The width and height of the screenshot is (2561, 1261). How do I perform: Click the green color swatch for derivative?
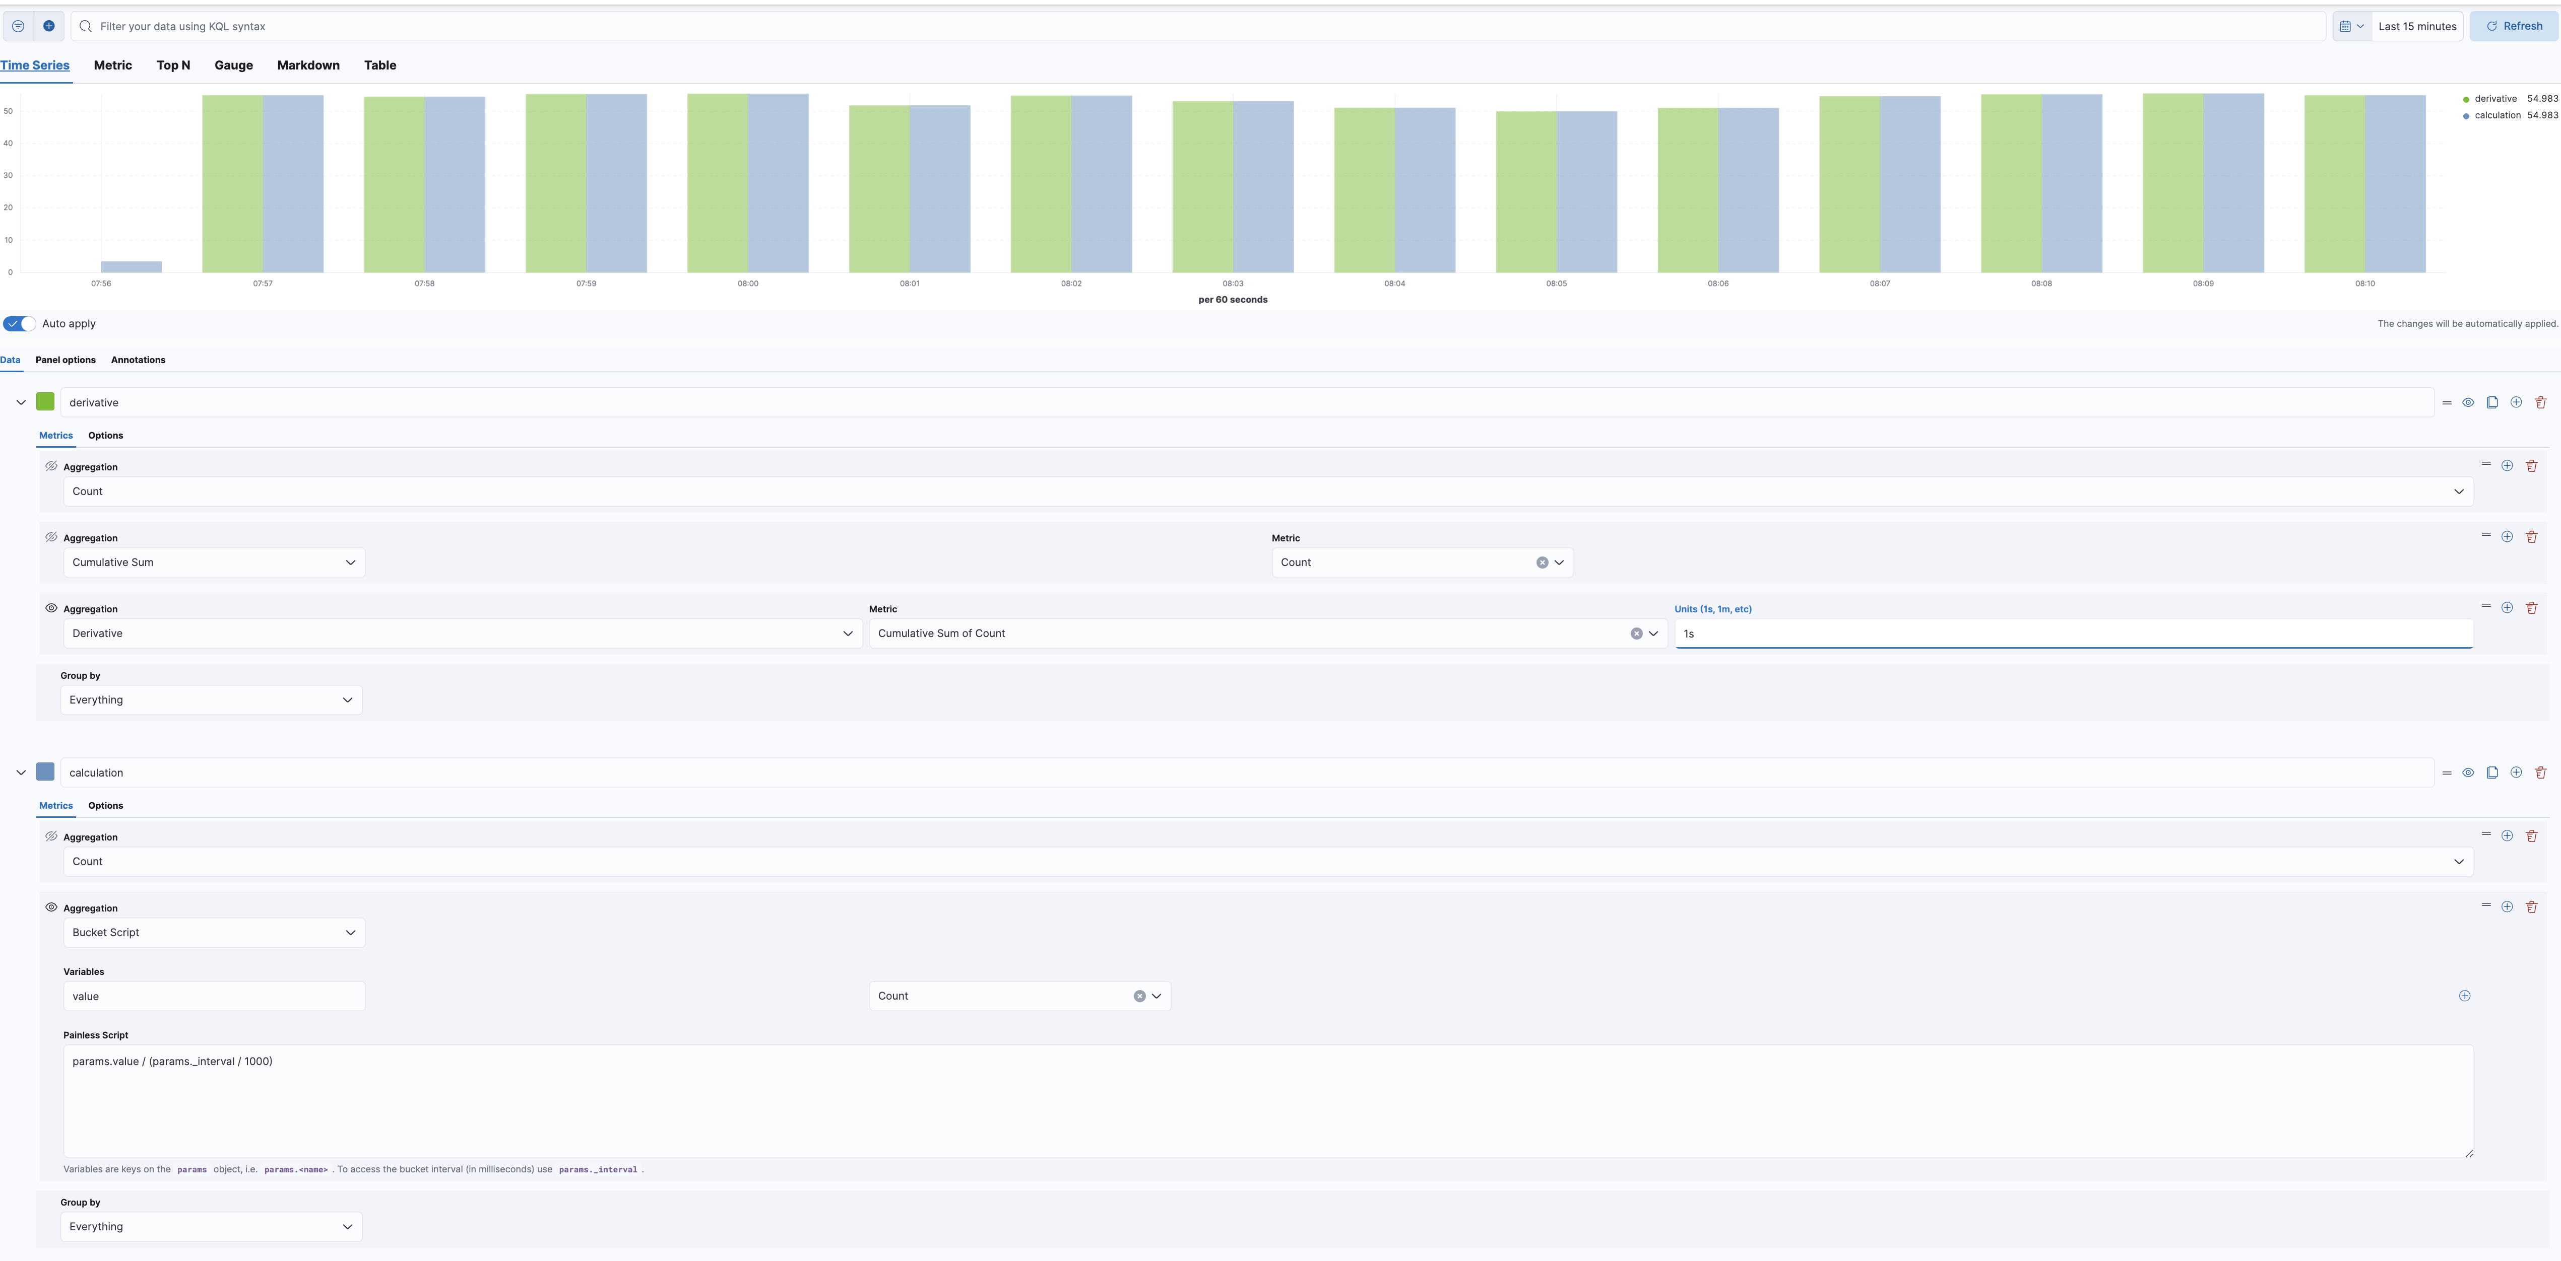pyautogui.click(x=46, y=401)
